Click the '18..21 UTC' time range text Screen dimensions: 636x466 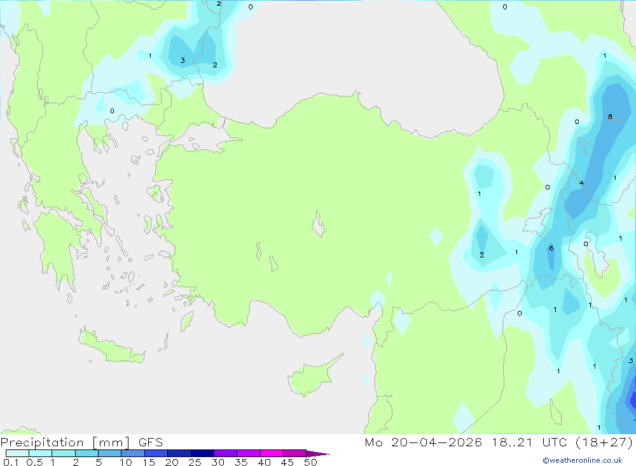(529, 442)
